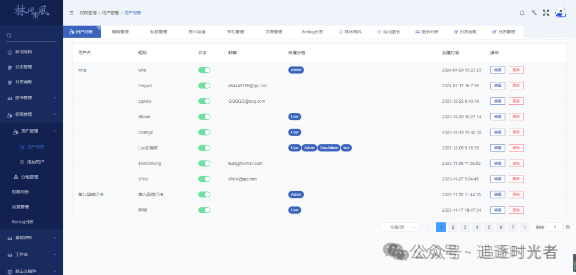The height and width of the screenshot is (275, 576).
Task: Switch to the 添加图书 tab
Action: coord(389,32)
